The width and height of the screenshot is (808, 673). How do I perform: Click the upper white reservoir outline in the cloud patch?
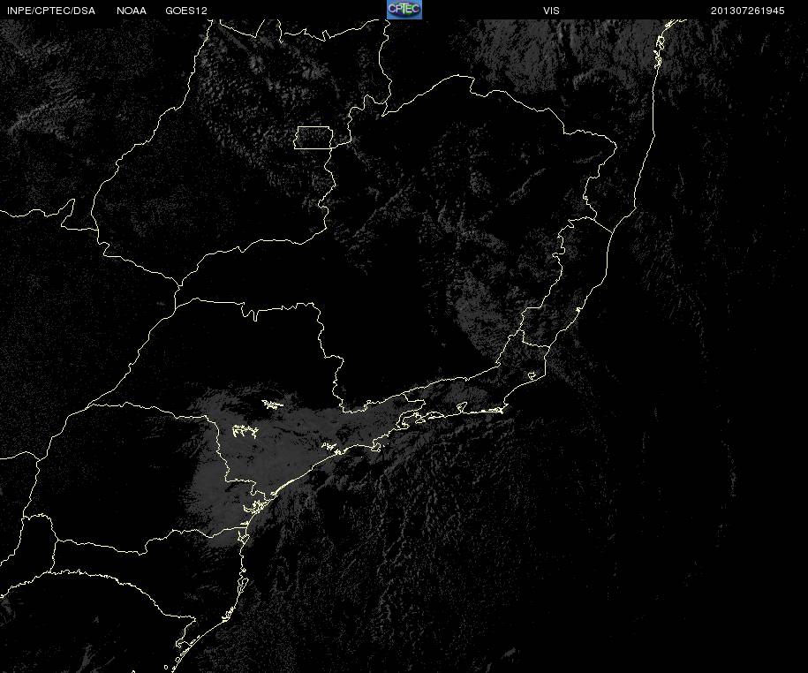coord(272,404)
